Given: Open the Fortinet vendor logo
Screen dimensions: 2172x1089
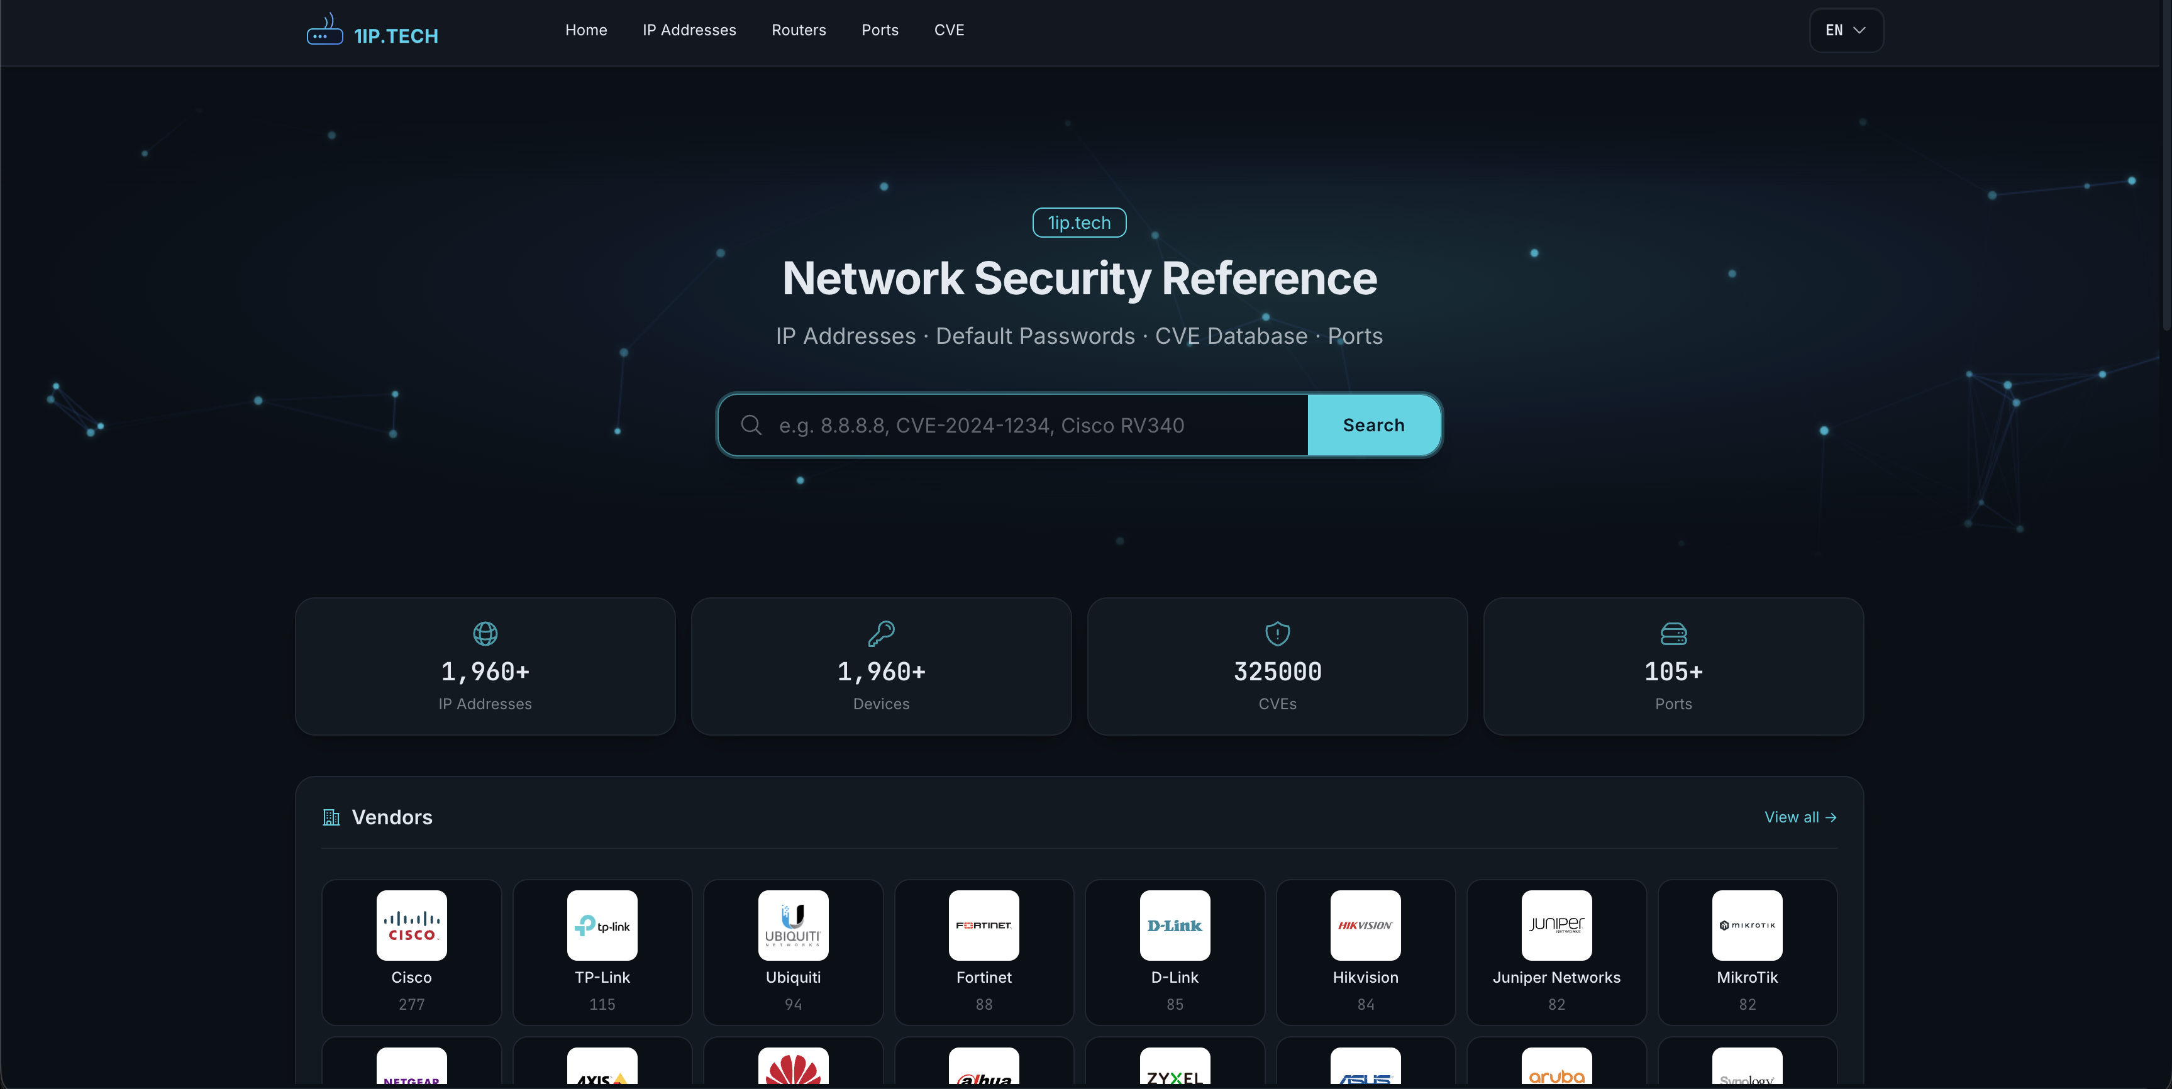Looking at the screenshot, I should coord(984,925).
